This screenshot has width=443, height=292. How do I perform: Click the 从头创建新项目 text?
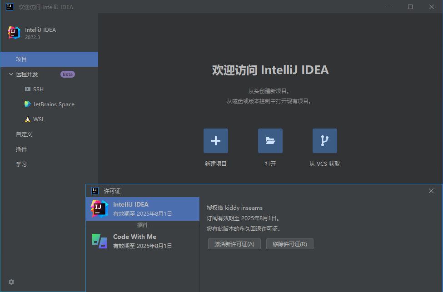pyautogui.click(x=269, y=91)
